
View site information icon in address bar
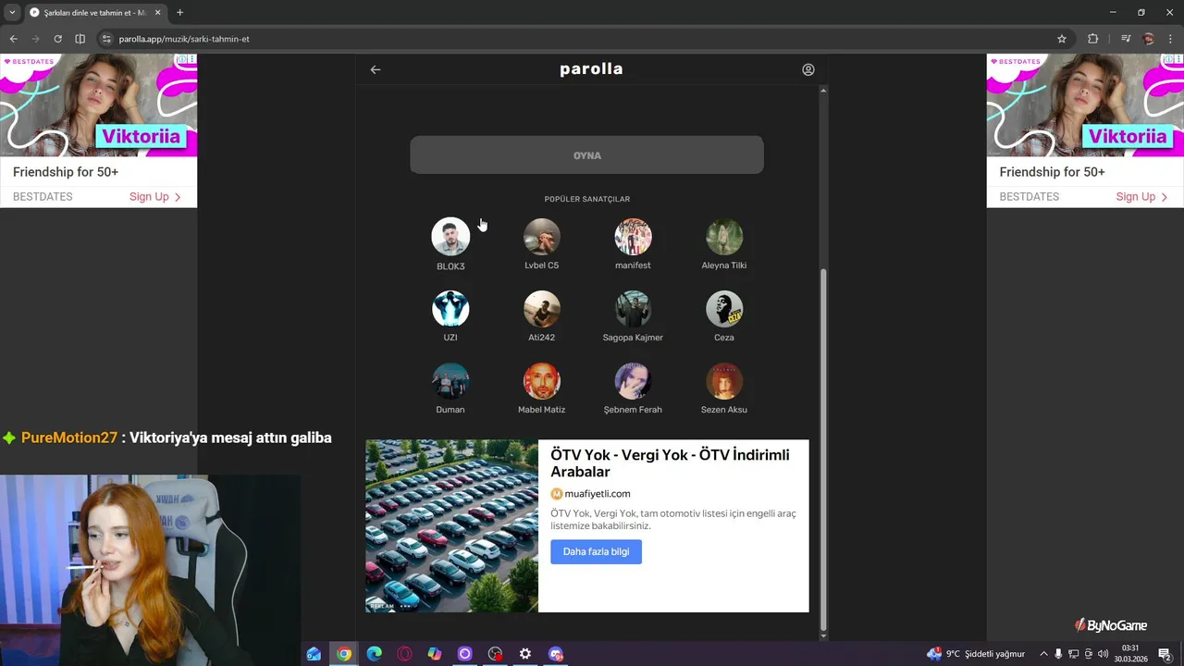pyautogui.click(x=106, y=39)
